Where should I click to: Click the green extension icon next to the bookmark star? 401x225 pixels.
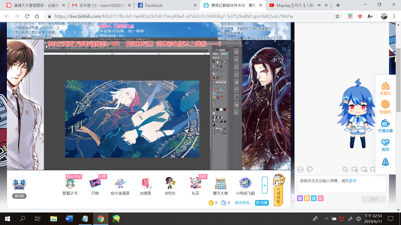coord(350,16)
